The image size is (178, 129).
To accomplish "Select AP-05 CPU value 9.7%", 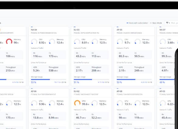I will [x=127, y=43].
